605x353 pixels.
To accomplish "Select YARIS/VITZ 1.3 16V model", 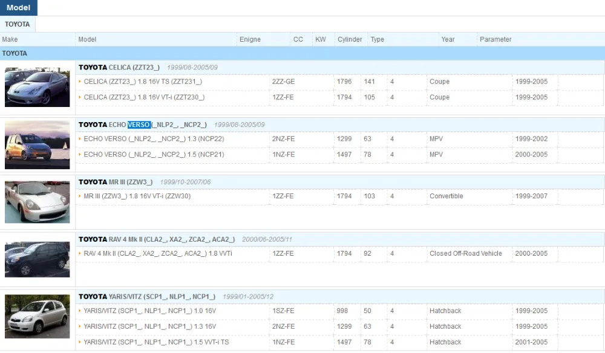I will tap(149, 326).
